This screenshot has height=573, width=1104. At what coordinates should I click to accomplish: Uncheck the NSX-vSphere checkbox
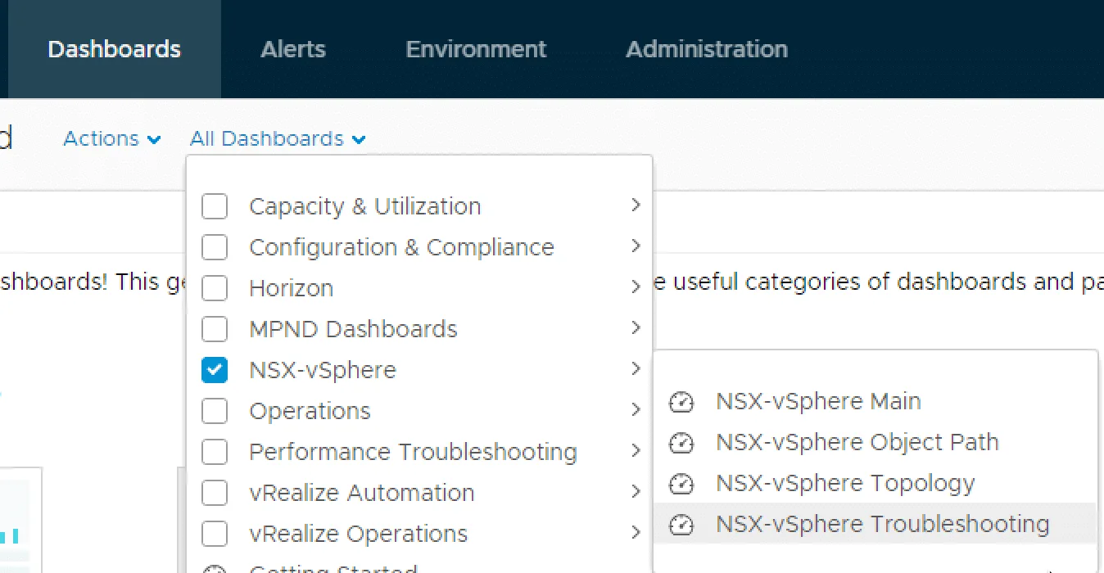(215, 370)
